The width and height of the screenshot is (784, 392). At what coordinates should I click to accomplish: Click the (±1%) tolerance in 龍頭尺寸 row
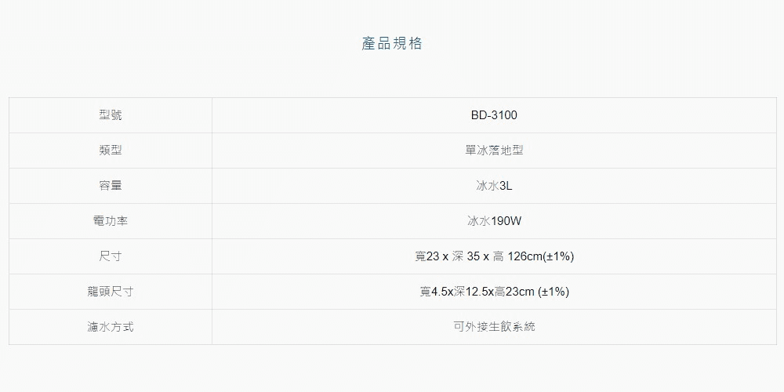[x=554, y=292]
